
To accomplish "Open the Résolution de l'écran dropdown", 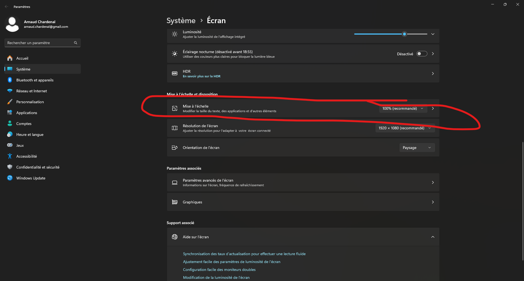I will 405,128.
